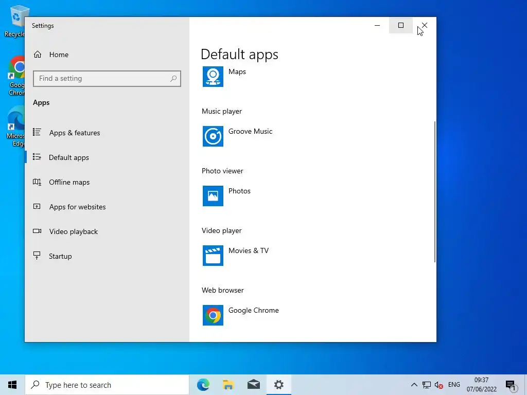Open the Windows Start menu

pos(12,385)
